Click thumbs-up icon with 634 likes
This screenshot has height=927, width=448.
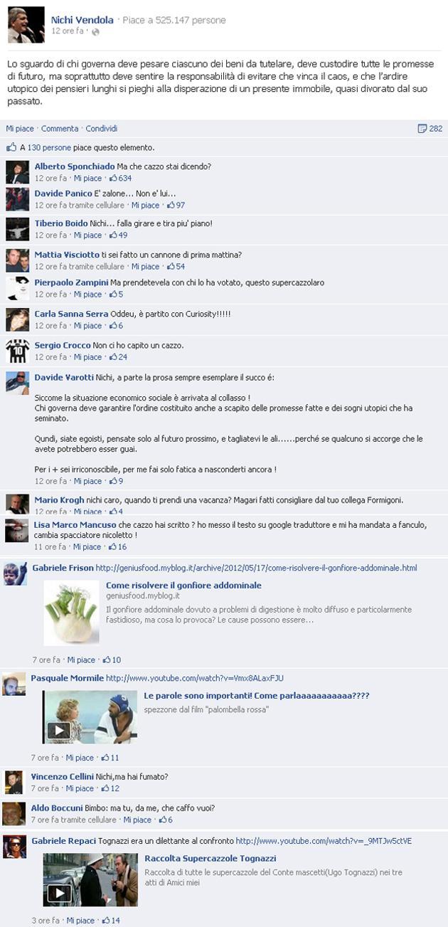pos(113,179)
